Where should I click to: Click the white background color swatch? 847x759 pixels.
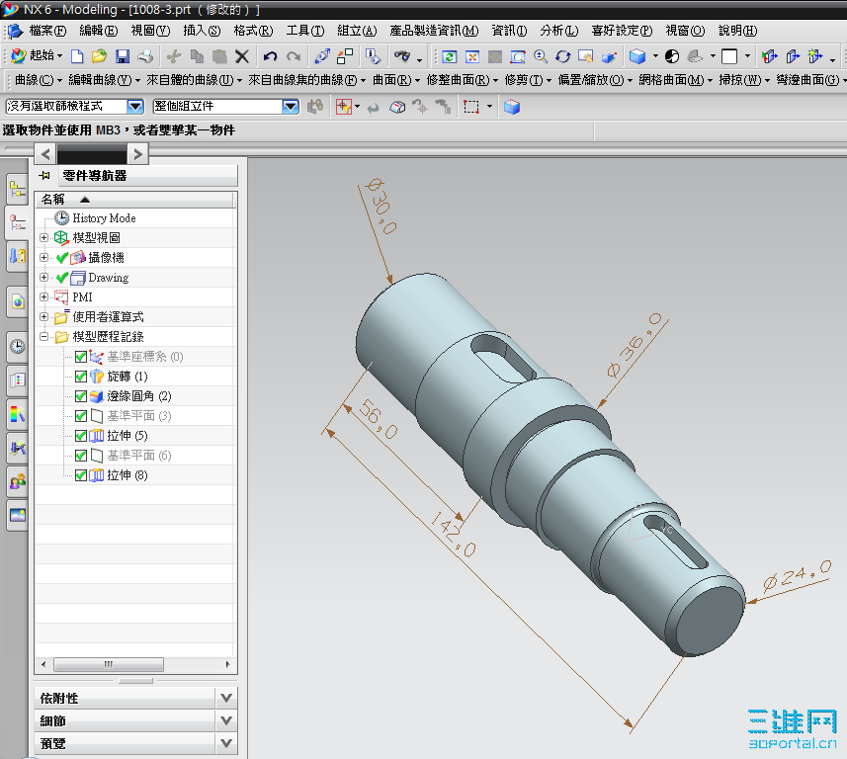click(729, 56)
